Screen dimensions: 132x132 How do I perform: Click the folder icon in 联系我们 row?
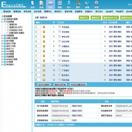coord(44,75)
